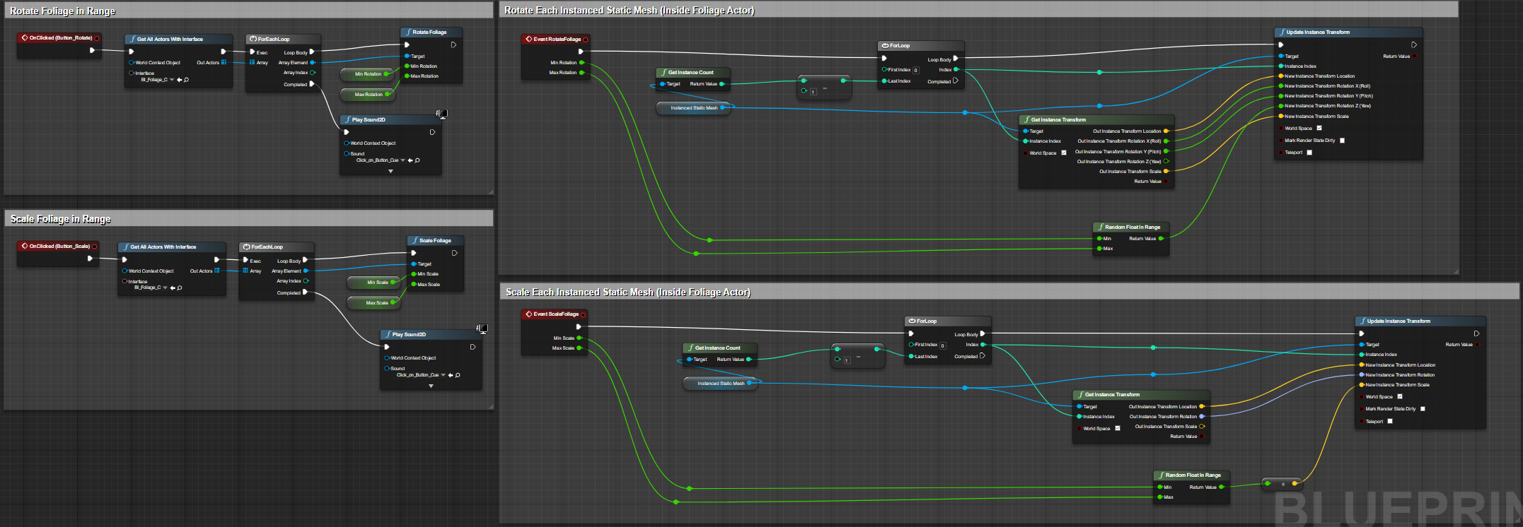Click Completed exec pin of Scale section ForEachLoop
Image resolution: width=1523 pixels, height=527 pixels.
[x=305, y=292]
